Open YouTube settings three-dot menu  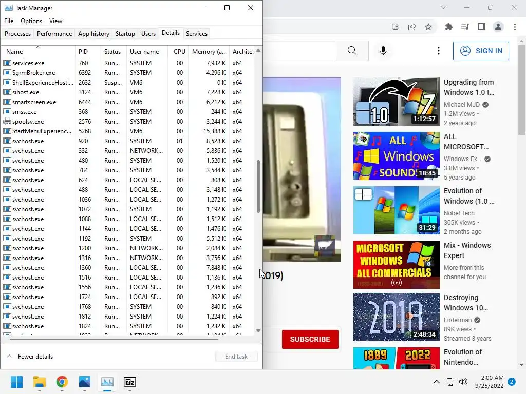439,51
